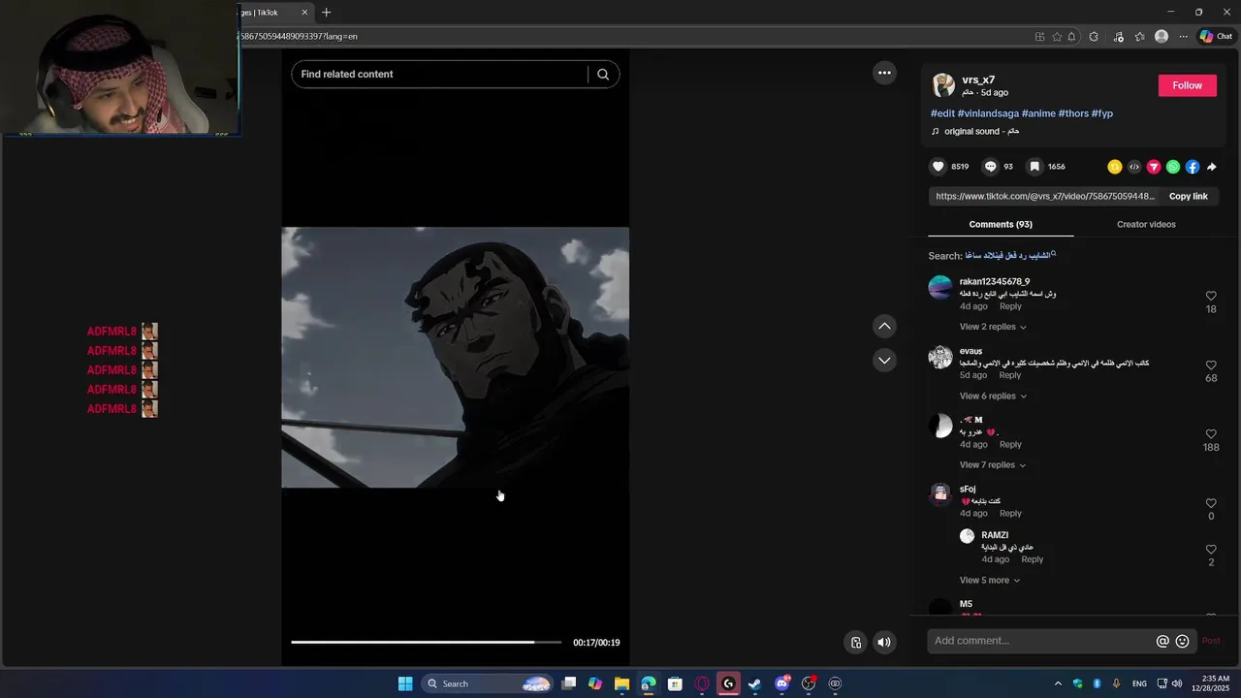Like sFoj's comment heart

tap(1211, 503)
